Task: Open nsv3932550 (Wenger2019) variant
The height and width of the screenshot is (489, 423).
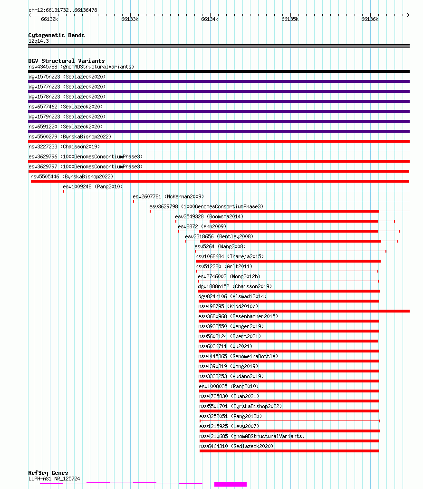Action: (231, 326)
